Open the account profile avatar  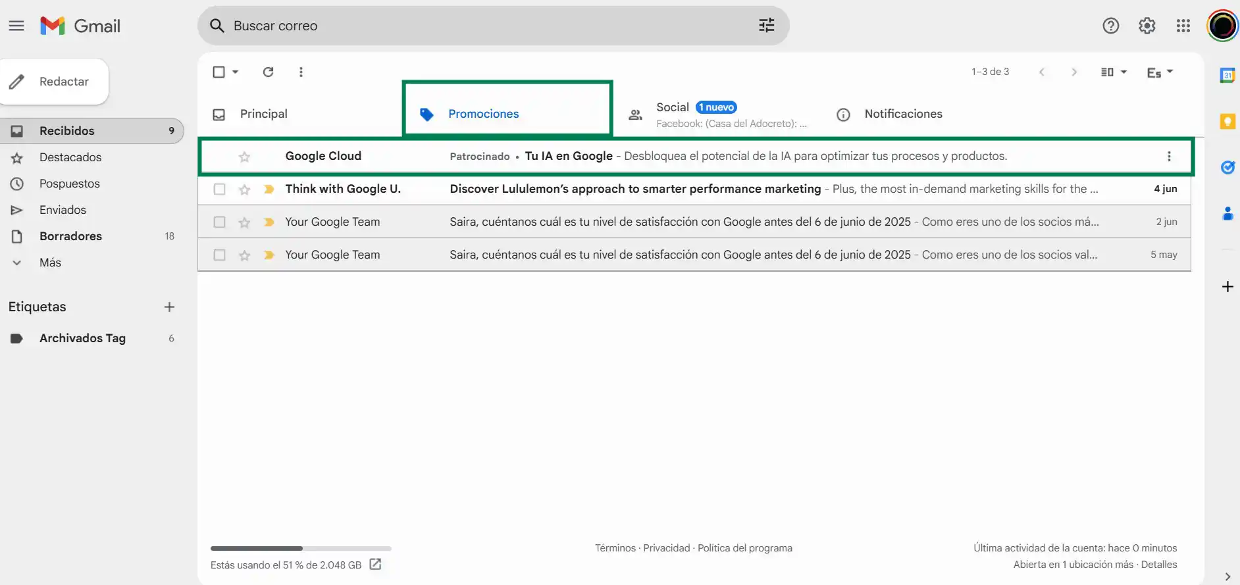point(1222,26)
